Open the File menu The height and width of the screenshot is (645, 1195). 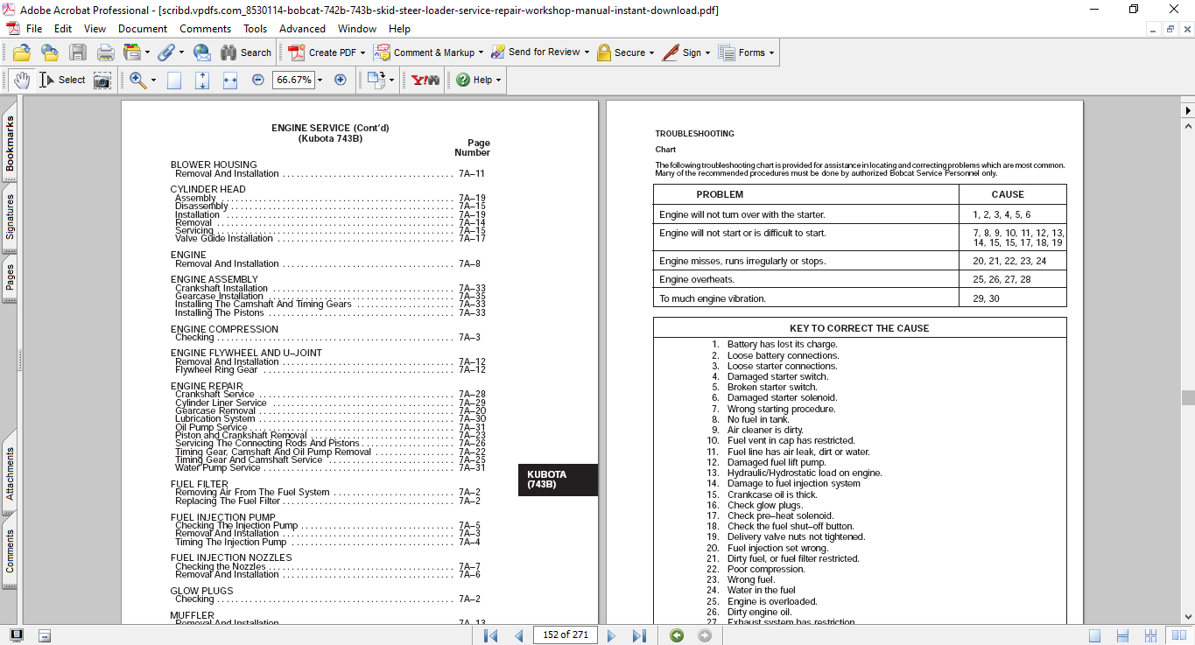[34, 29]
